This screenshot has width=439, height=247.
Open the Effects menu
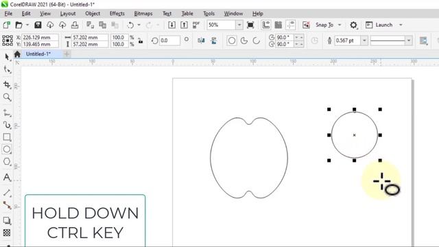tap(117, 14)
